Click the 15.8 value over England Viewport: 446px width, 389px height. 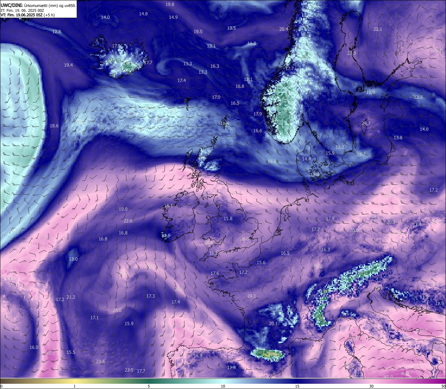point(228,218)
